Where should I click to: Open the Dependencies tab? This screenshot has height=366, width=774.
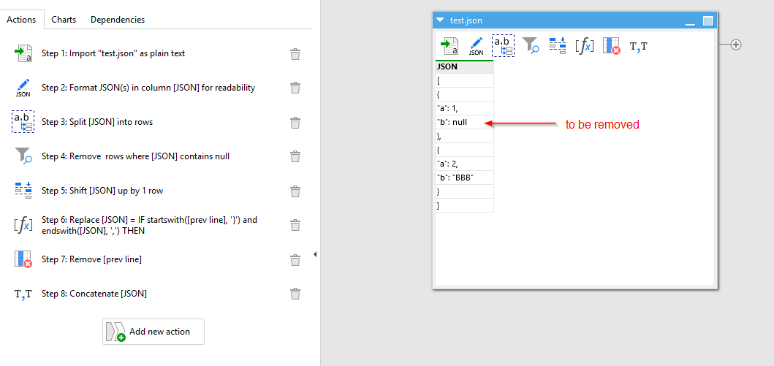[118, 20]
